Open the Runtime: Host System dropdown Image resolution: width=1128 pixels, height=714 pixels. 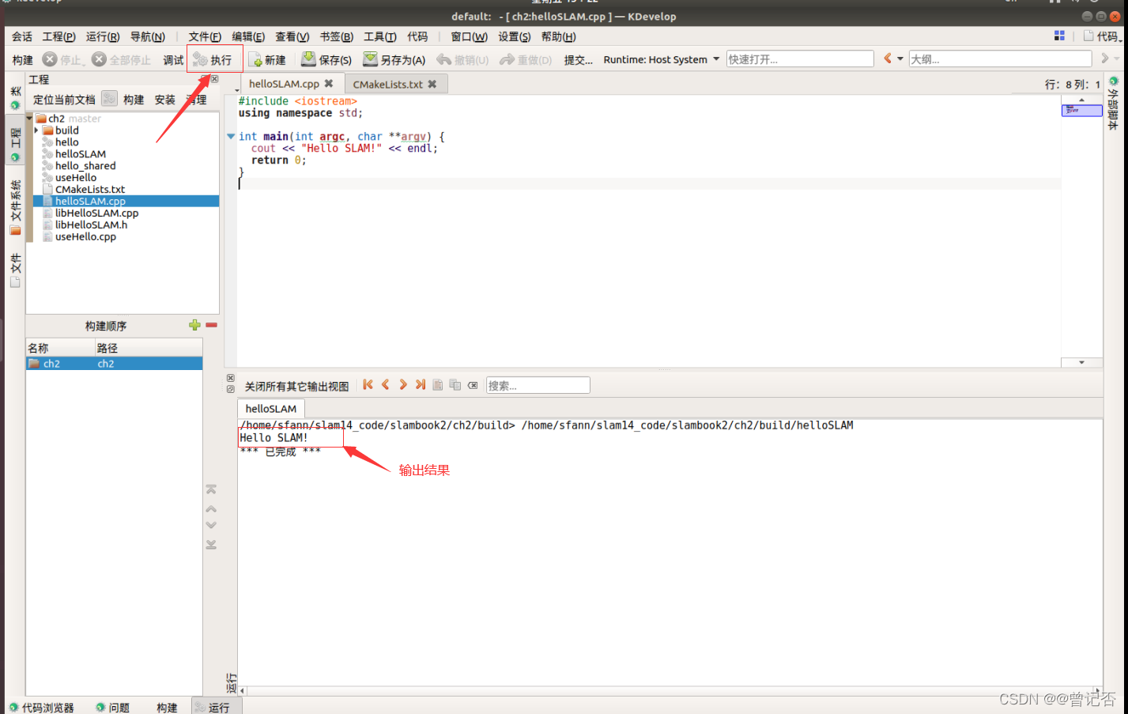[661, 59]
